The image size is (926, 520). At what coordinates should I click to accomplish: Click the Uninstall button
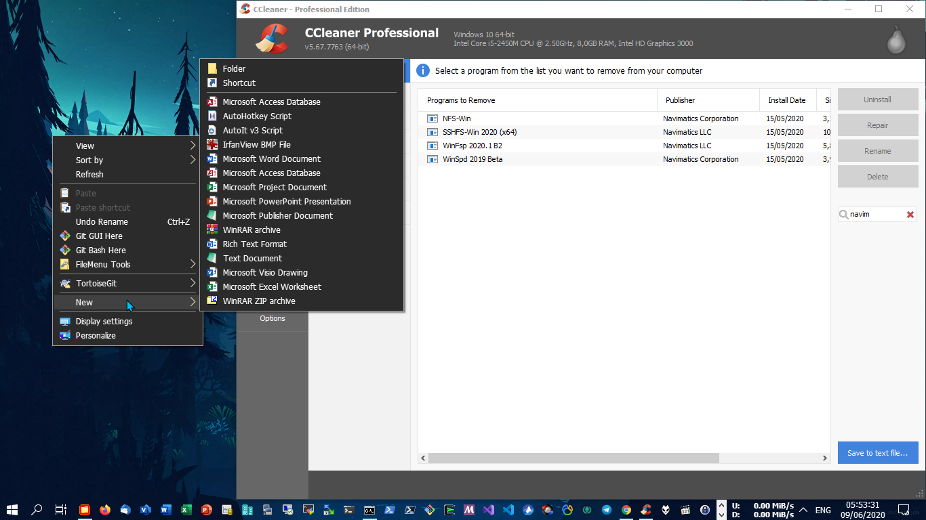click(x=878, y=100)
